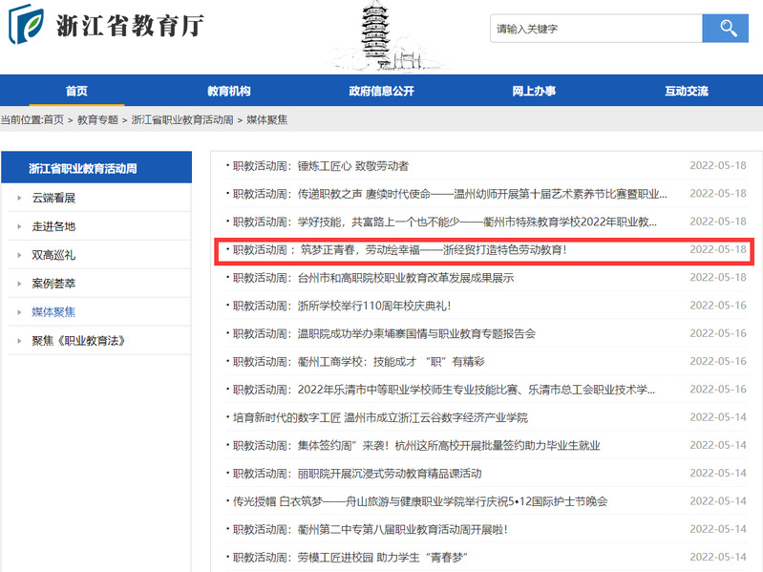
Task: Open highlighted article 筑梦正青春，劳动绘幸福
Action: tap(400, 250)
